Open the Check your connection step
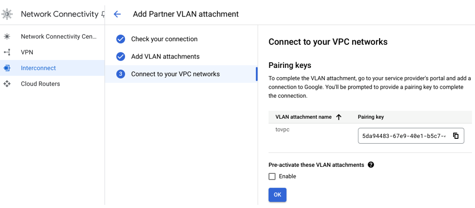 pyautogui.click(x=164, y=39)
